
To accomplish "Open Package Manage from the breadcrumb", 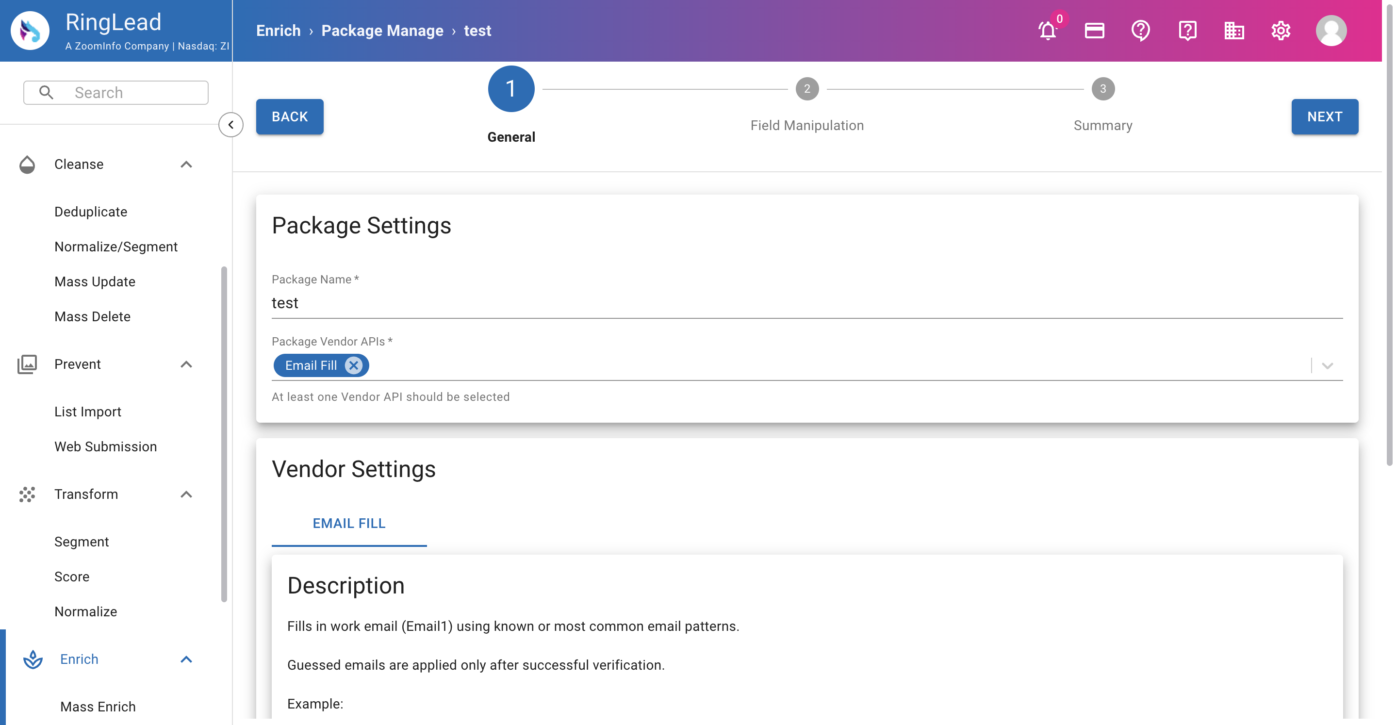I will click(382, 31).
